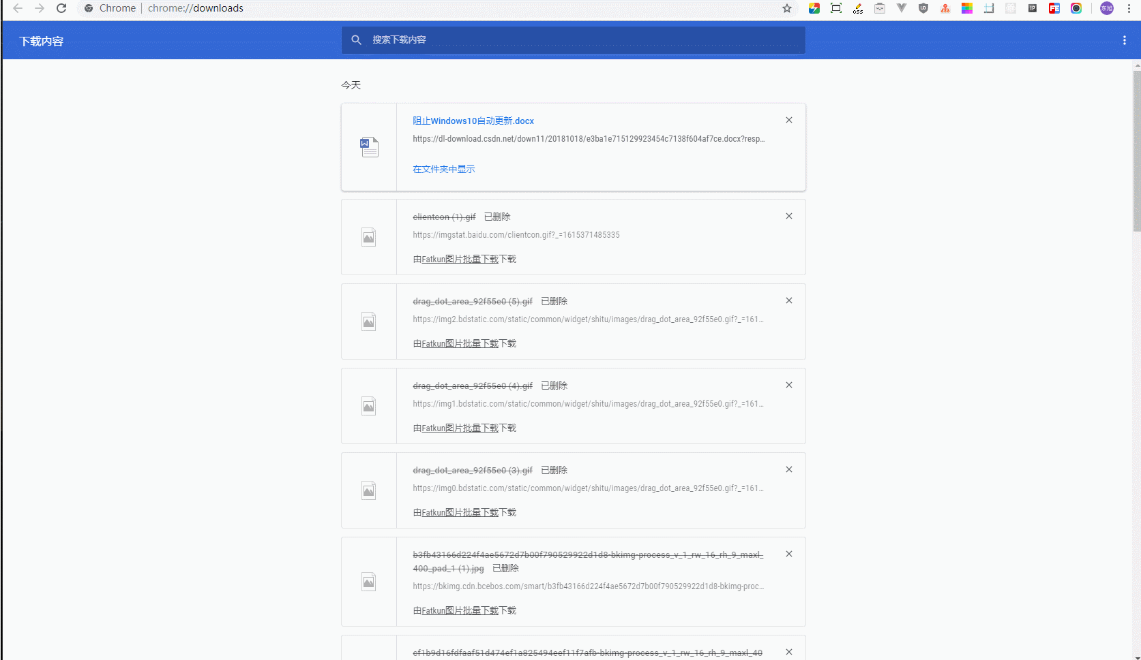Click the chrome://downloads address bar
Screen dimensions: 1141x660
pyautogui.click(x=195, y=8)
